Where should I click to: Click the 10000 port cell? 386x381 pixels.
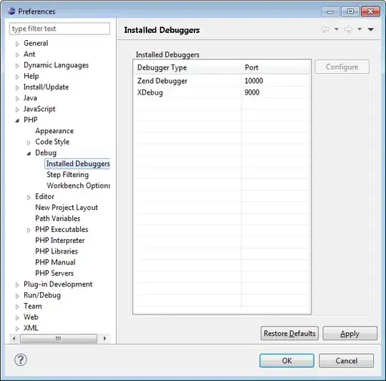tap(254, 81)
